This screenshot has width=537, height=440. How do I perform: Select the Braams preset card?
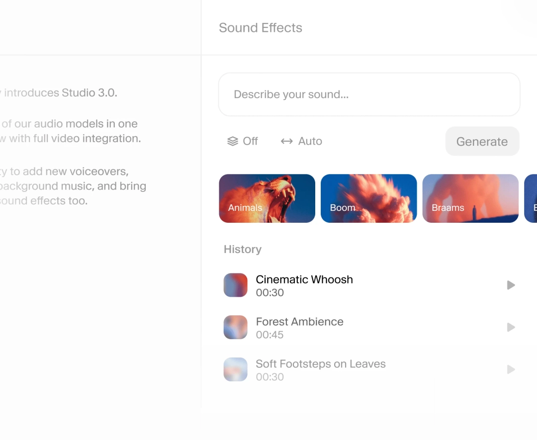click(x=470, y=198)
